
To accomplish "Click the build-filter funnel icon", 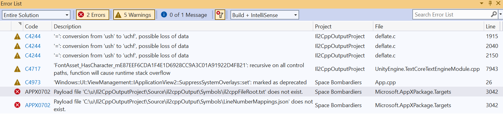I will (220, 15).
